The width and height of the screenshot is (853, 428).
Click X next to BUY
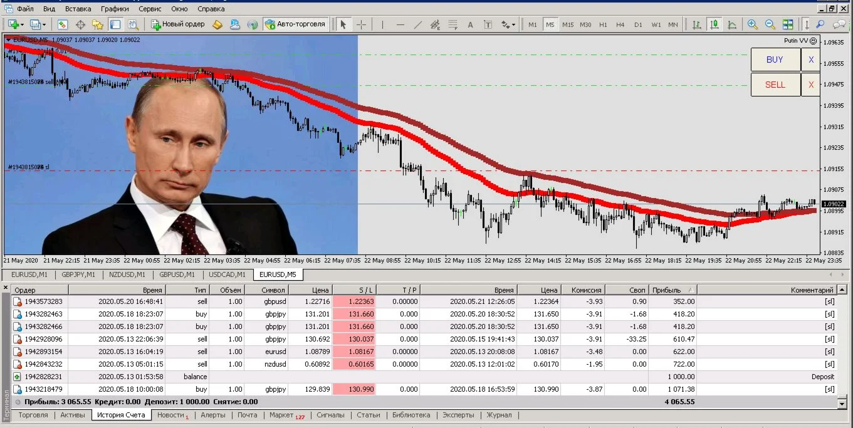tap(811, 60)
